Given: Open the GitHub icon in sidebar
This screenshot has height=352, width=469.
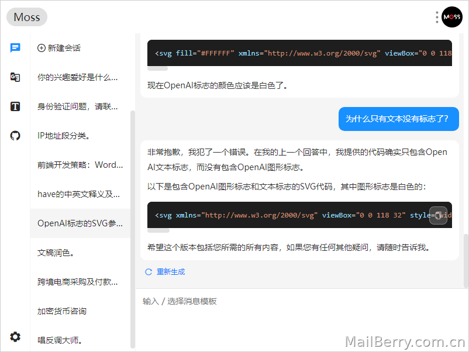Looking at the screenshot, I should (15, 136).
